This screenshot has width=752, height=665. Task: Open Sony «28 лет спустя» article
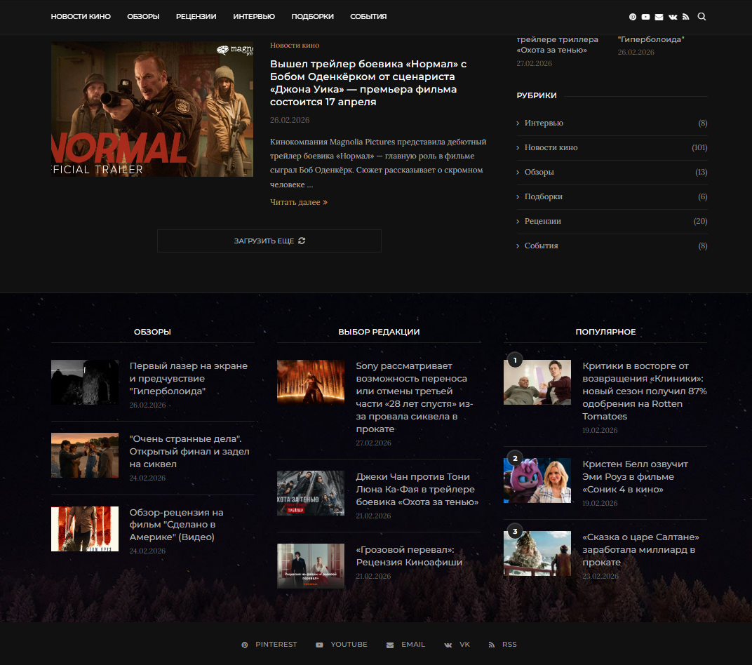coord(415,398)
